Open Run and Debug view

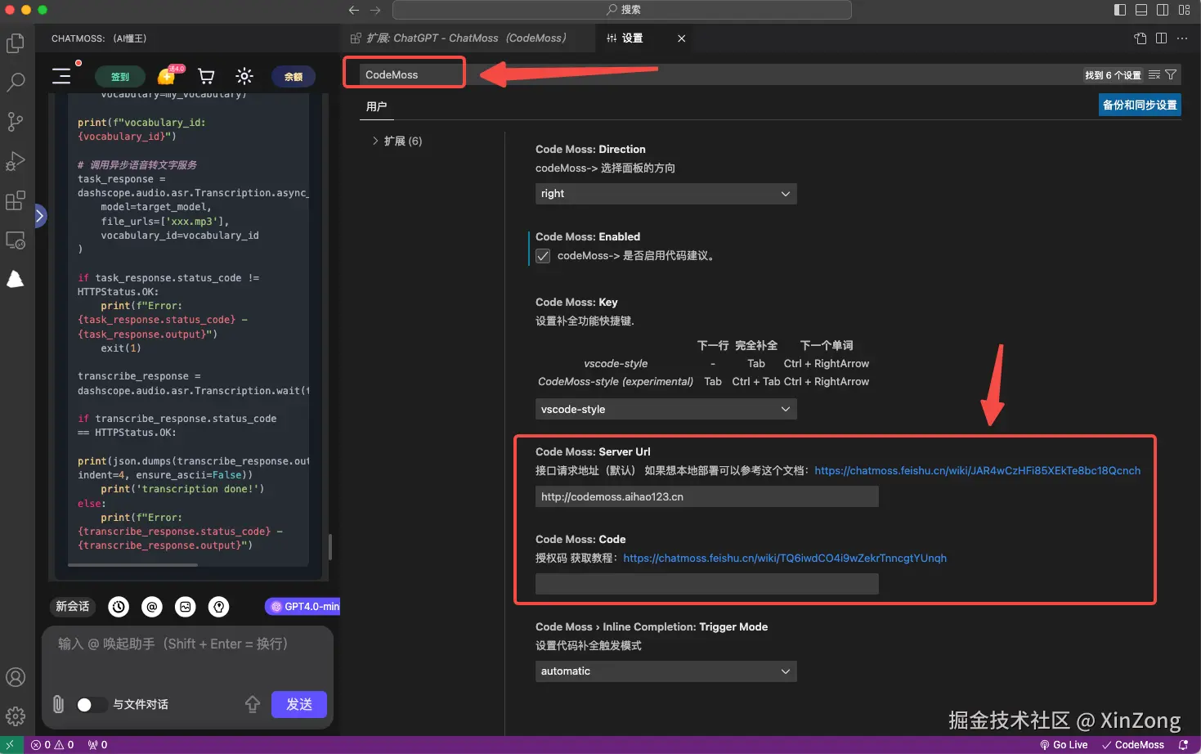pyautogui.click(x=16, y=161)
